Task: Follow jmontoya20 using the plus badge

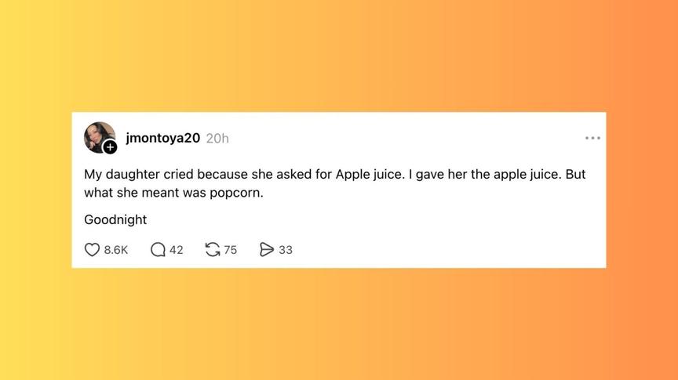Action: [x=111, y=147]
